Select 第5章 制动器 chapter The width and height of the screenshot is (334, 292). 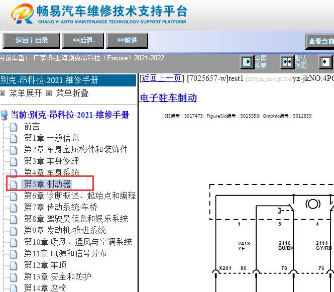pos(47,184)
